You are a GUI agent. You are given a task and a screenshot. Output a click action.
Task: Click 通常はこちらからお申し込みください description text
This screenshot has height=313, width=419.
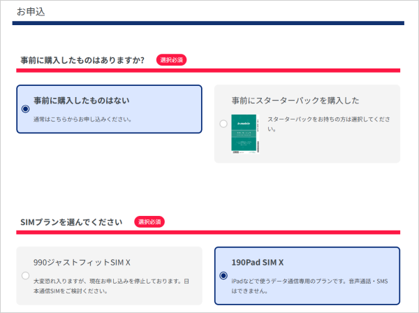coord(82,119)
